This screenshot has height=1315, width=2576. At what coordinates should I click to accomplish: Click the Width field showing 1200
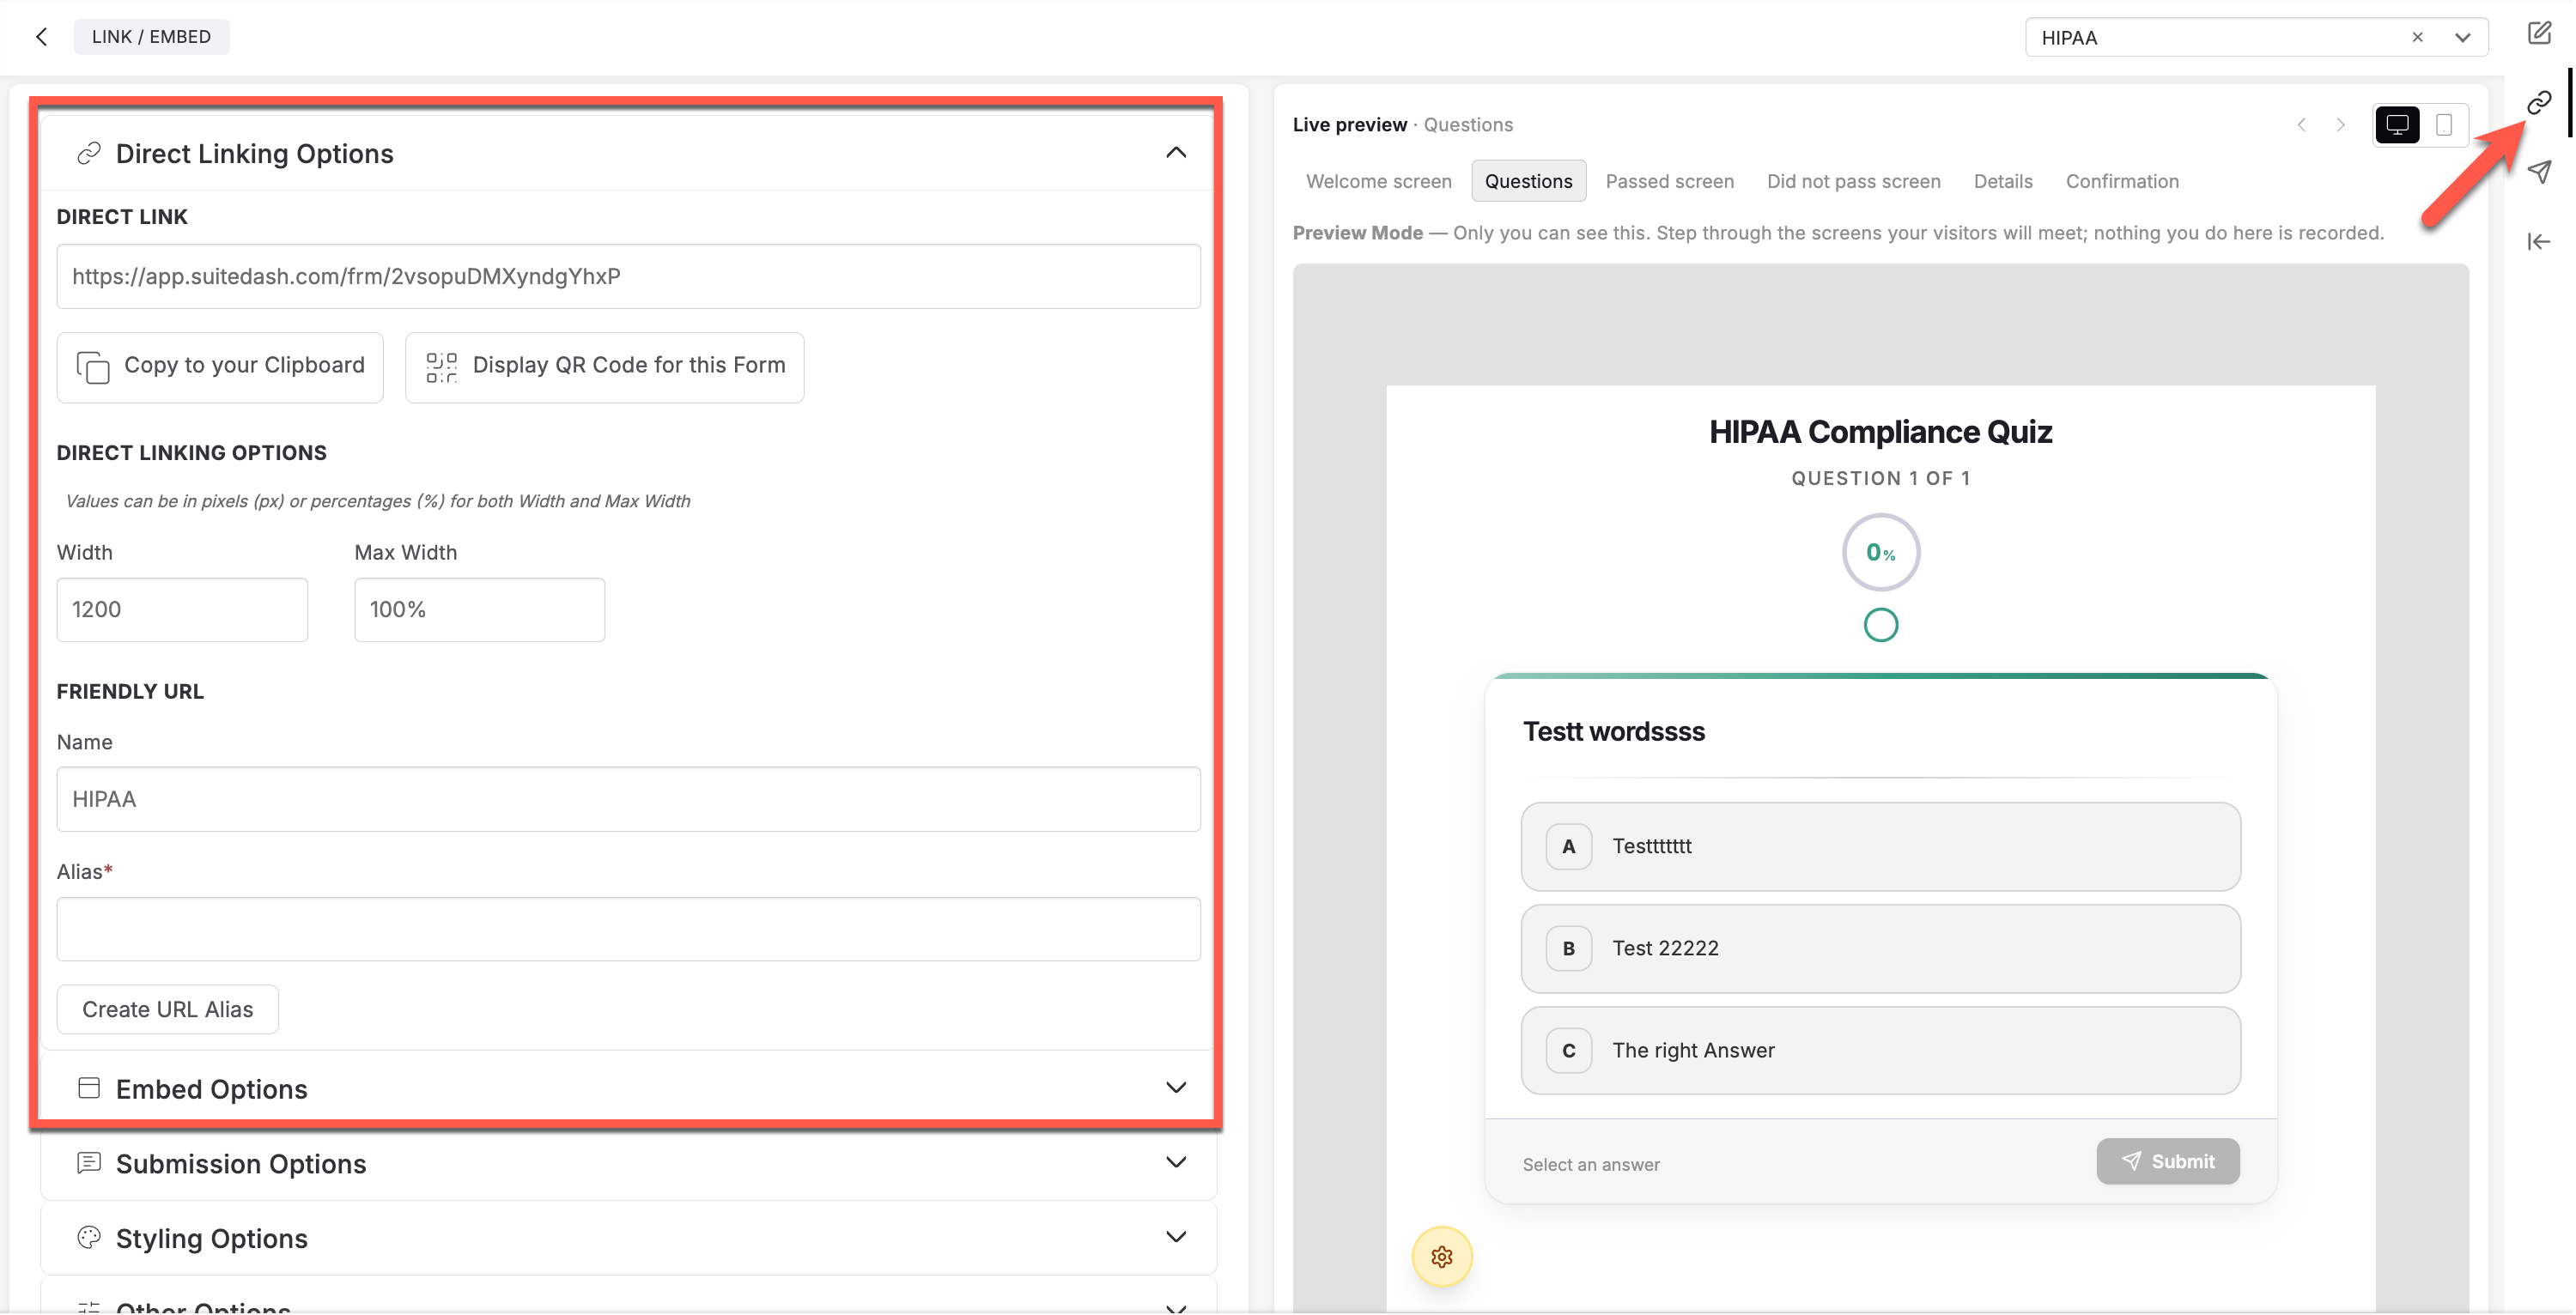click(182, 609)
